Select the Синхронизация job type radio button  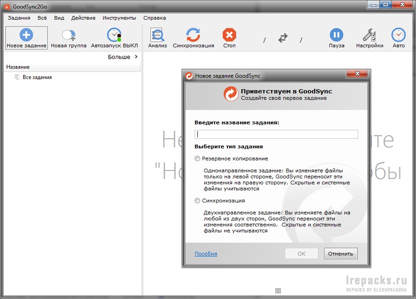pyautogui.click(x=197, y=201)
